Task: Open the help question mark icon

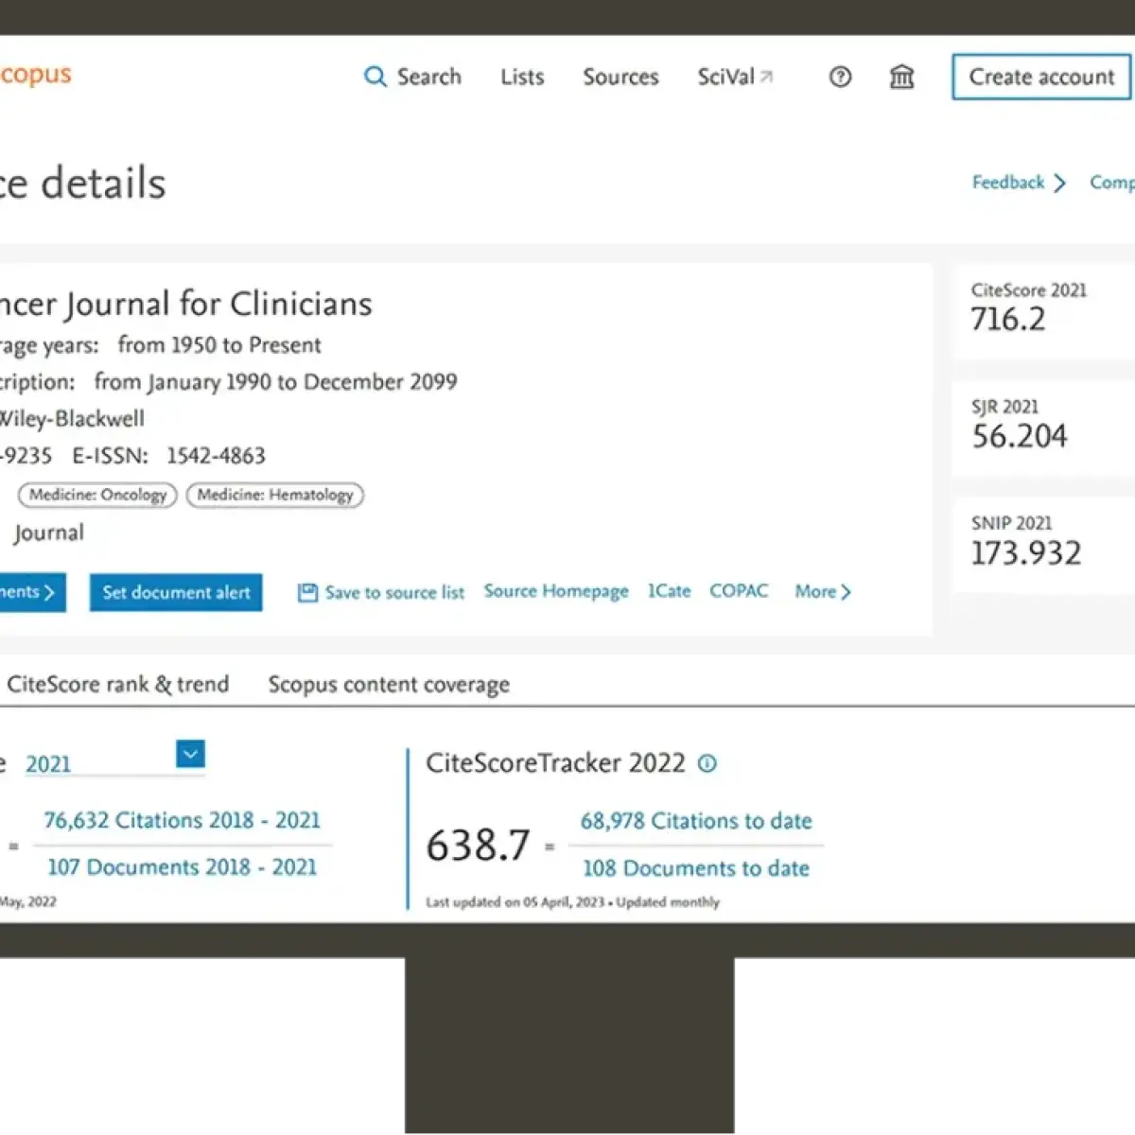Action: [840, 78]
